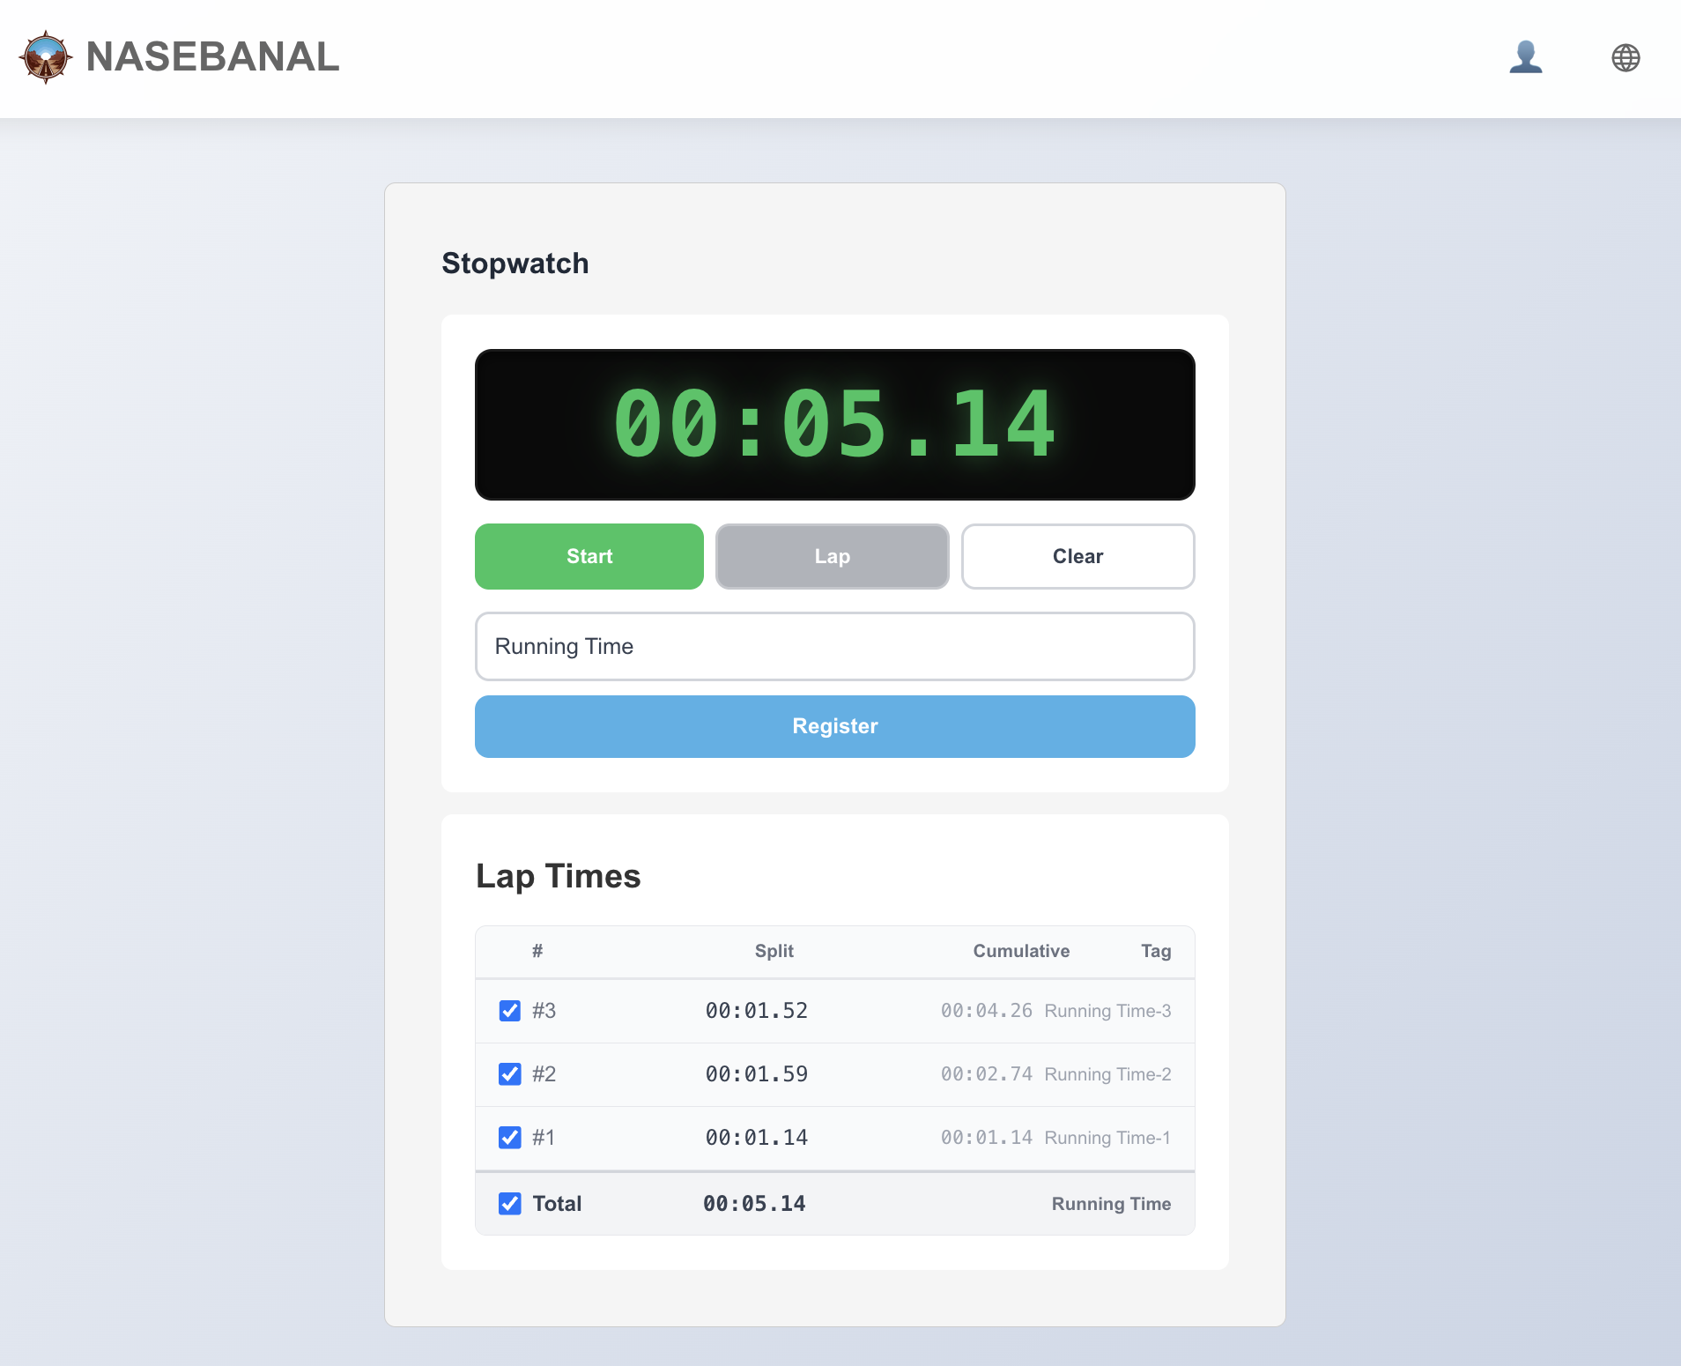Image resolution: width=1681 pixels, height=1366 pixels.
Task: Select the Running Time-2 tag label
Action: click(x=1107, y=1074)
